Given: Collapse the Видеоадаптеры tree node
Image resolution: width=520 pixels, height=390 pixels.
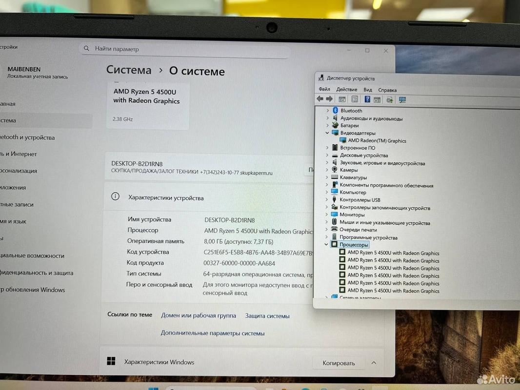Looking at the screenshot, I should 327,133.
